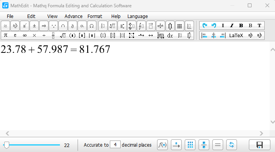Click the font size slider handle
275x152 pixels.
click(7, 145)
